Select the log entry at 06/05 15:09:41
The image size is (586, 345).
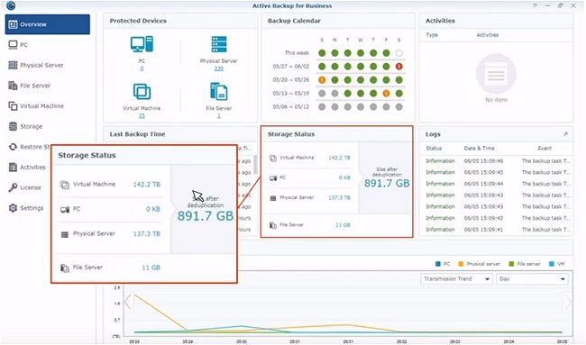point(498,230)
